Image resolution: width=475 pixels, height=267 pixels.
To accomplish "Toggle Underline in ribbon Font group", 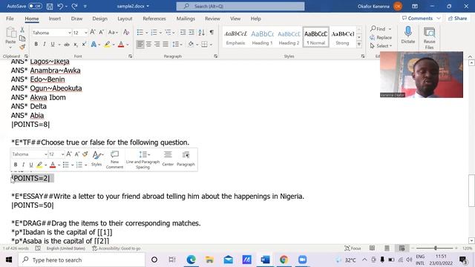I will [x=53, y=44].
